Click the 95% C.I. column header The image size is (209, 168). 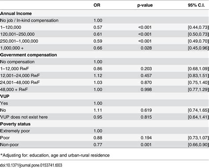196,5
